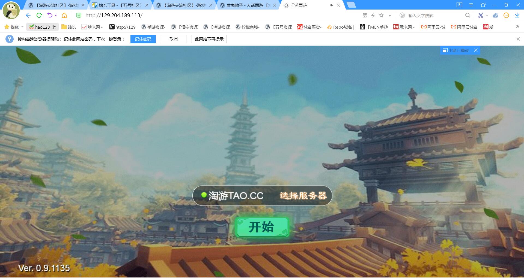Screen dimensions: 524x278
Task: Click the 记住密码 button
Action: click(x=143, y=39)
